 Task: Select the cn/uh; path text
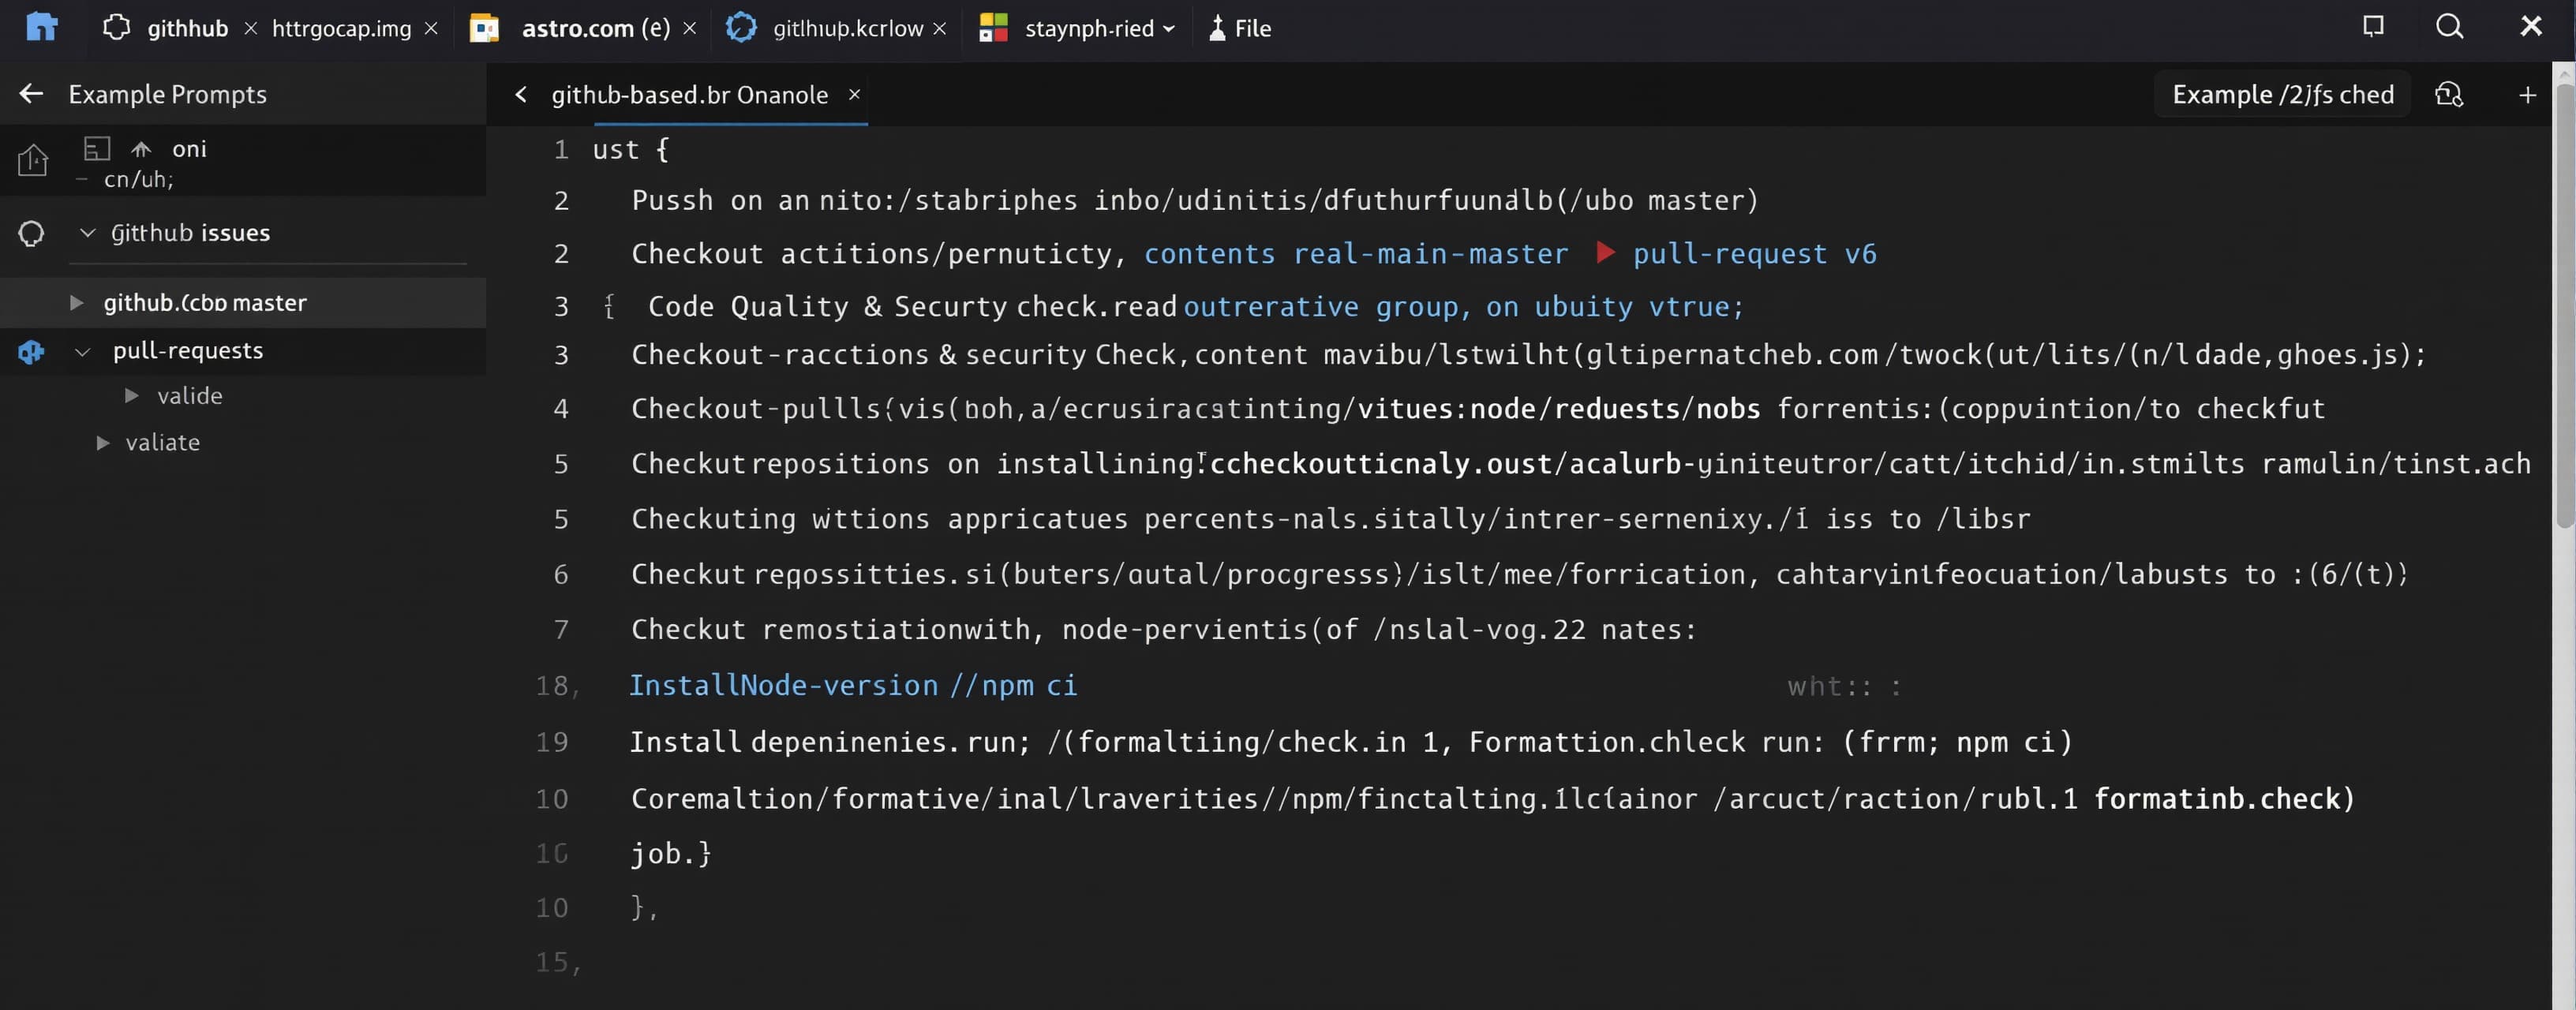pyautogui.click(x=138, y=180)
